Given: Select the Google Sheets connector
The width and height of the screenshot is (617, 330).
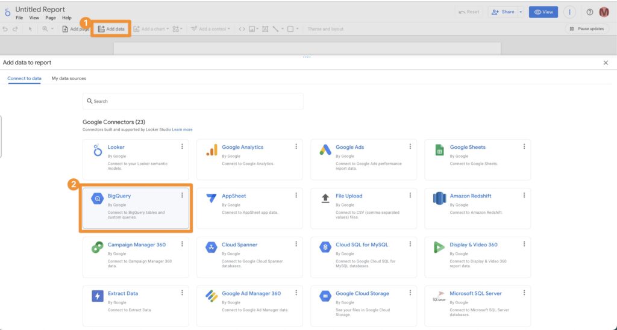Looking at the screenshot, I should (x=478, y=160).
